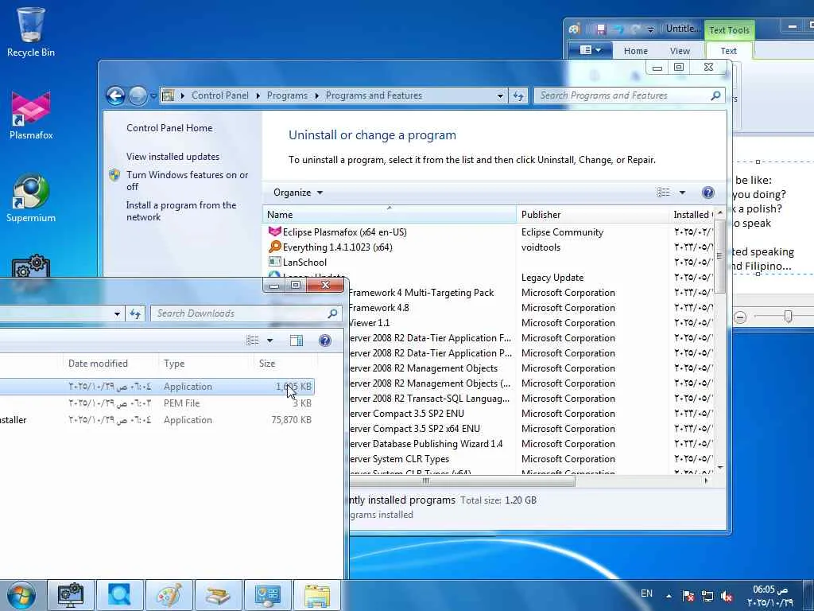Sort programs by the Name column header

pos(390,215)
